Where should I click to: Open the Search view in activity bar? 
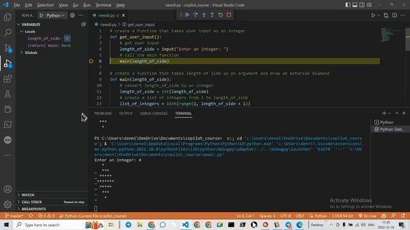8,33
